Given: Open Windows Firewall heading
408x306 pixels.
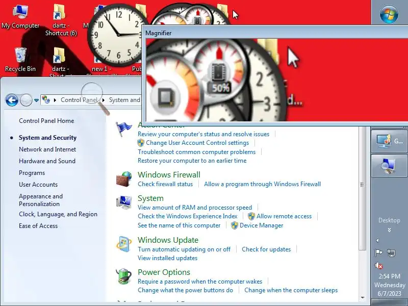Looking at the screenshot, I should click(x=169, y=174).
